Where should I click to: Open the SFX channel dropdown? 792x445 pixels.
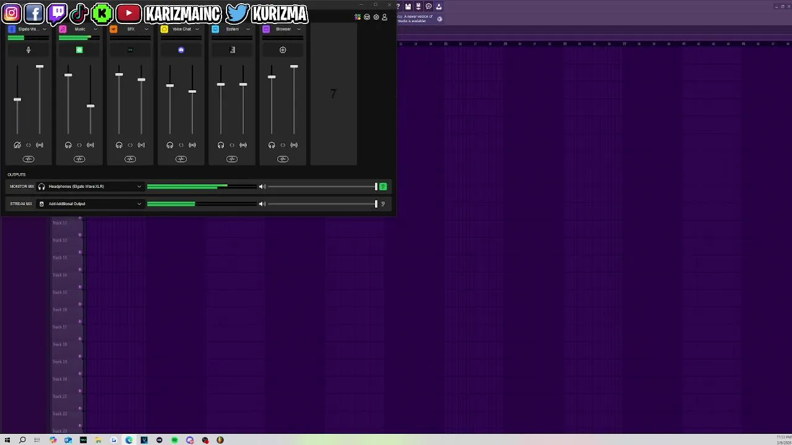[x=146, y=29]
